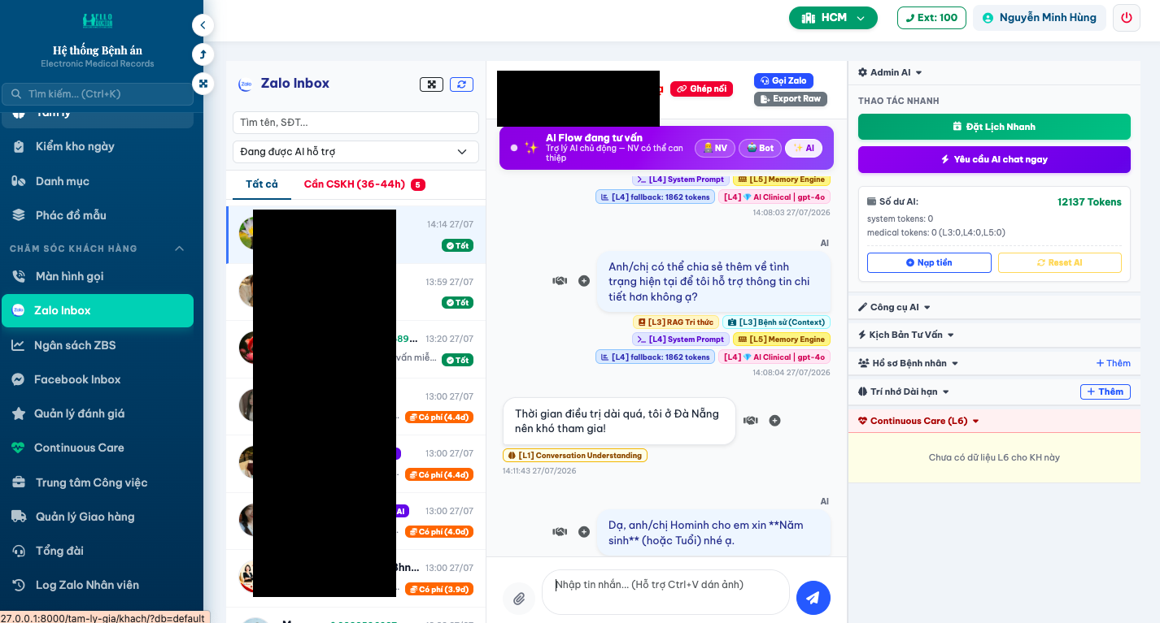Click the Ghép nối button
Image resolution: width=1160 pixels, height=623 pixels.
(x=701, y=89)
